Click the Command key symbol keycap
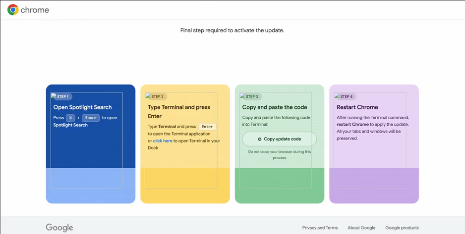465x234 pixels. (70, 118)
